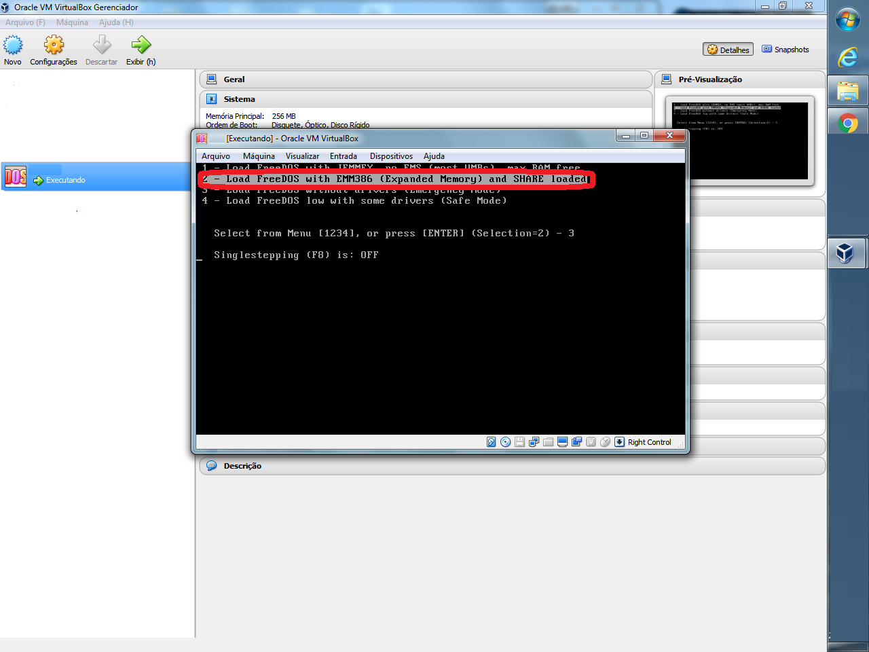Click 'Load FreeDOS with EMM386' menu line

(396, 179)
